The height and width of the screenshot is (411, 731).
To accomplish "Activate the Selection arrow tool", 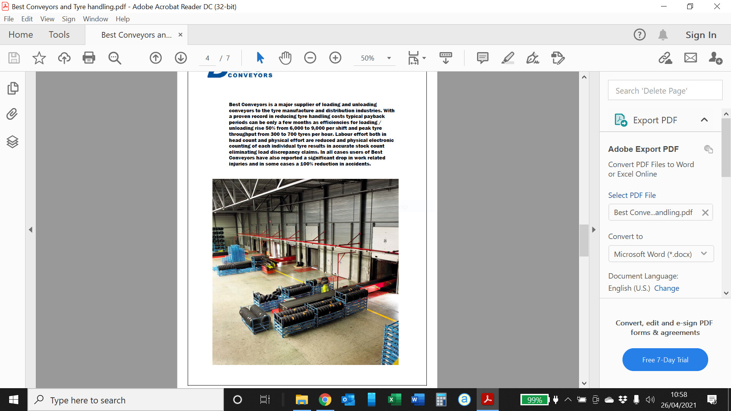I will point(260,58).
